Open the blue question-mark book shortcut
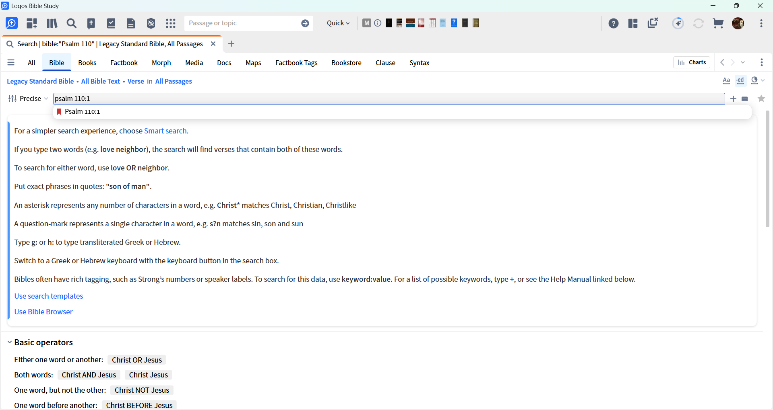This screenshot has height=410, width=773. click(454, 23)
